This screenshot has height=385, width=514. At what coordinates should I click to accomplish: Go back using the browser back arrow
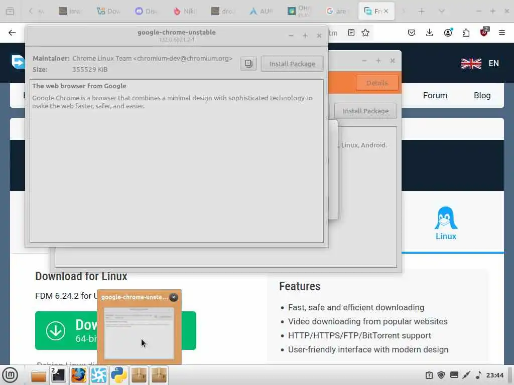[12, 33]
